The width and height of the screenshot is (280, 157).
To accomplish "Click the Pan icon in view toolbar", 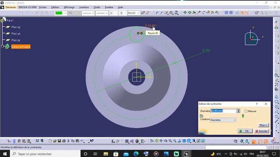I will [161, 141].
